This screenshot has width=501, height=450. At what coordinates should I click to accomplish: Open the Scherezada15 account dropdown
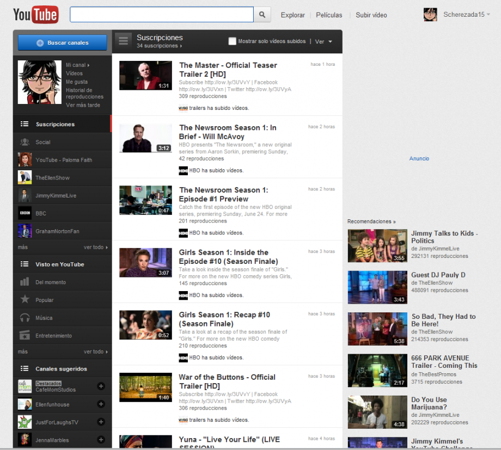point(467,15)
